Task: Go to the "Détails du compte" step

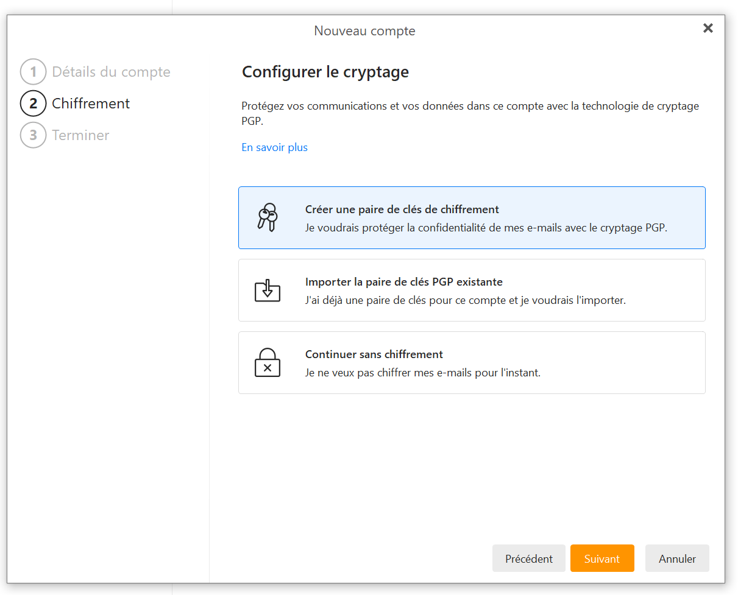Action: [x=111, y=72]
